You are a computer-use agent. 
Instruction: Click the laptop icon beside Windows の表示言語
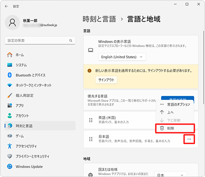pos(91,50)
